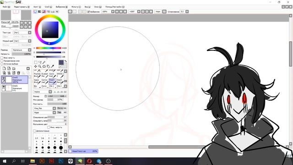Choose the Space Brush preset
Viewport: 293px width, 165px height.
[37, 81]
